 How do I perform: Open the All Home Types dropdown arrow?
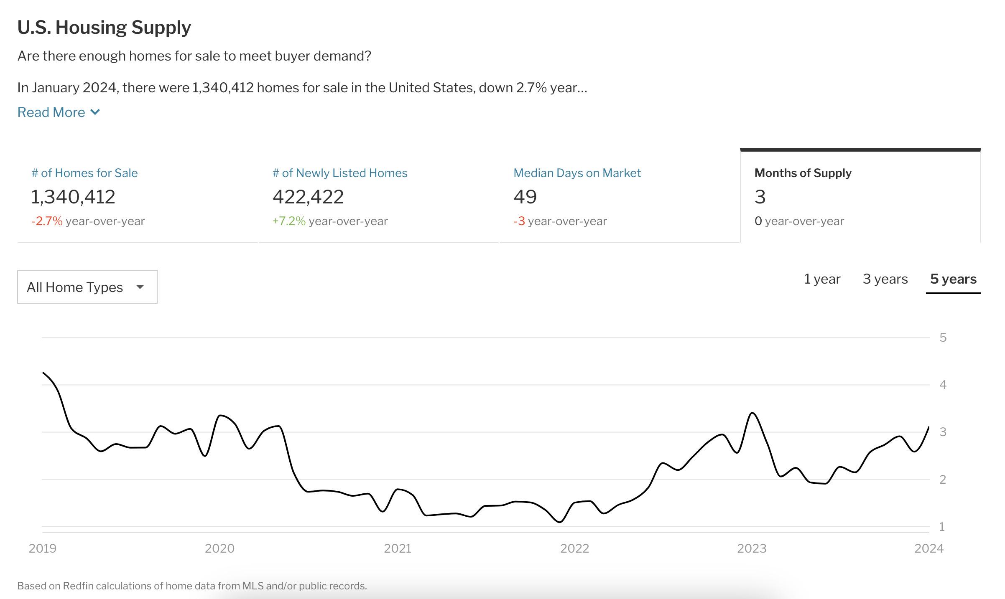coord(140,287)
